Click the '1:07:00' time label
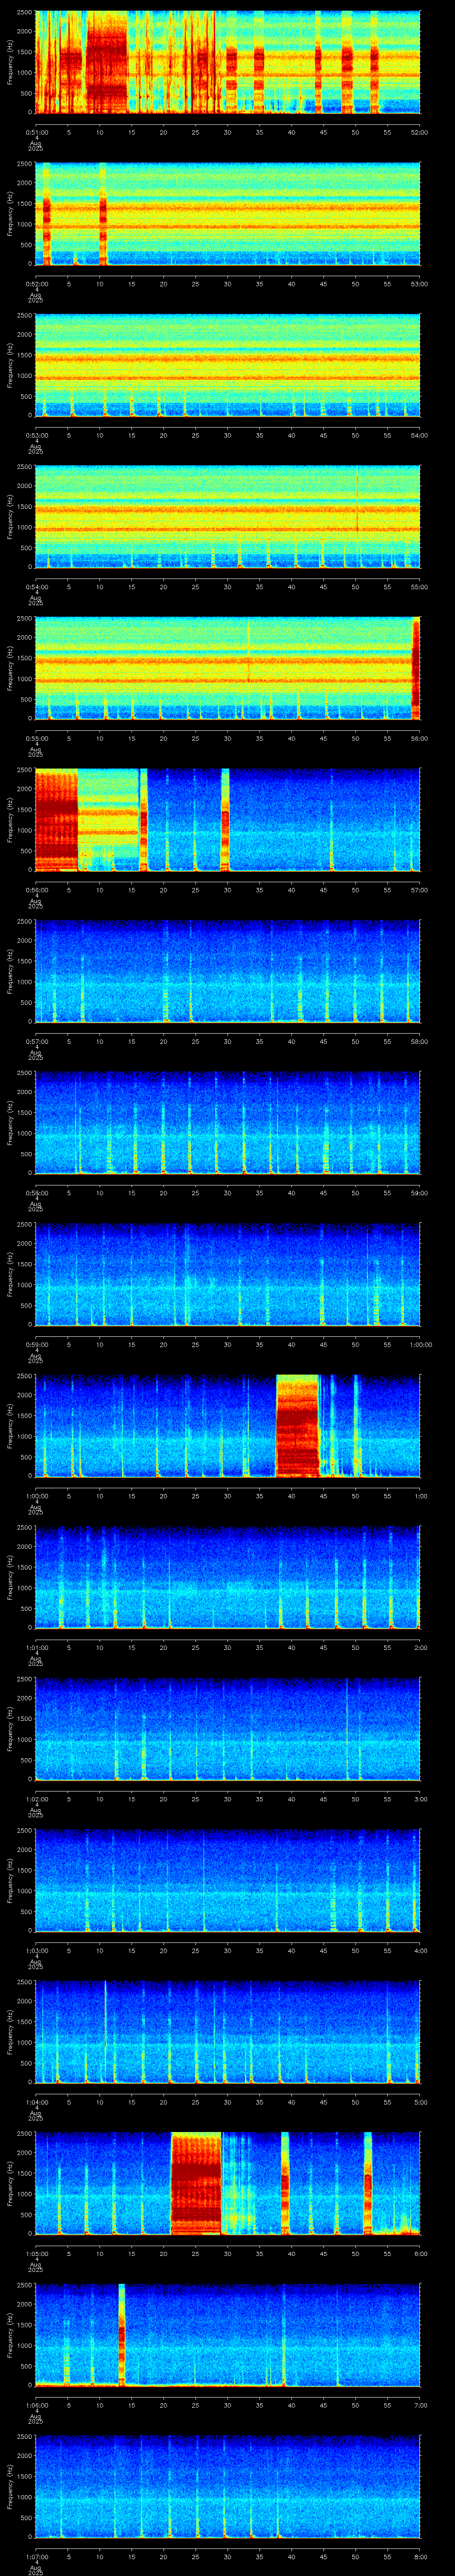 tap(36, 2557)
